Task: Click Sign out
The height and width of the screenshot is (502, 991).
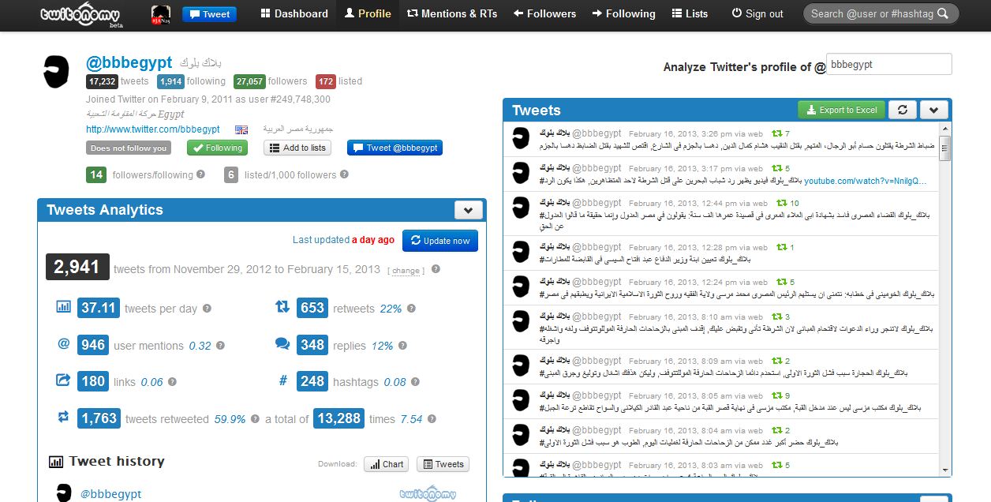Action: [757, 13]
